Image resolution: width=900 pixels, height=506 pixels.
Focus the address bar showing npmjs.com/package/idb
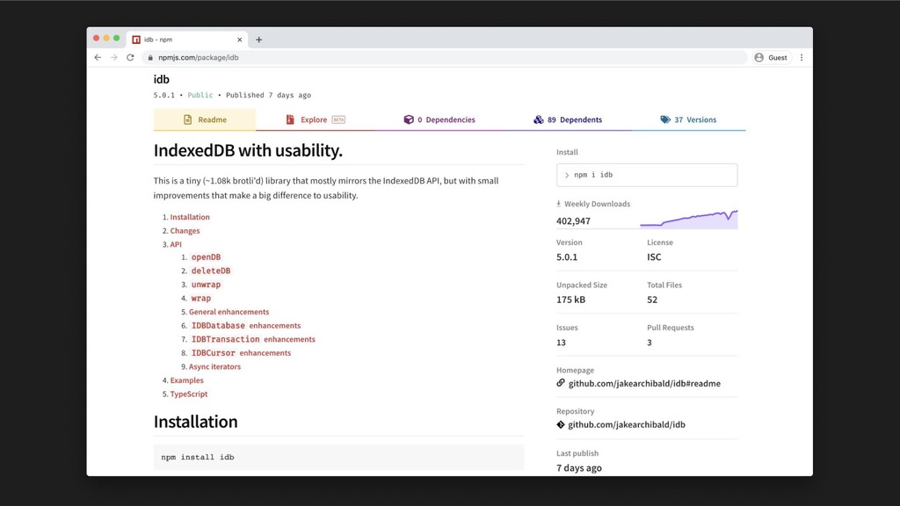click(x=445, y=57)
